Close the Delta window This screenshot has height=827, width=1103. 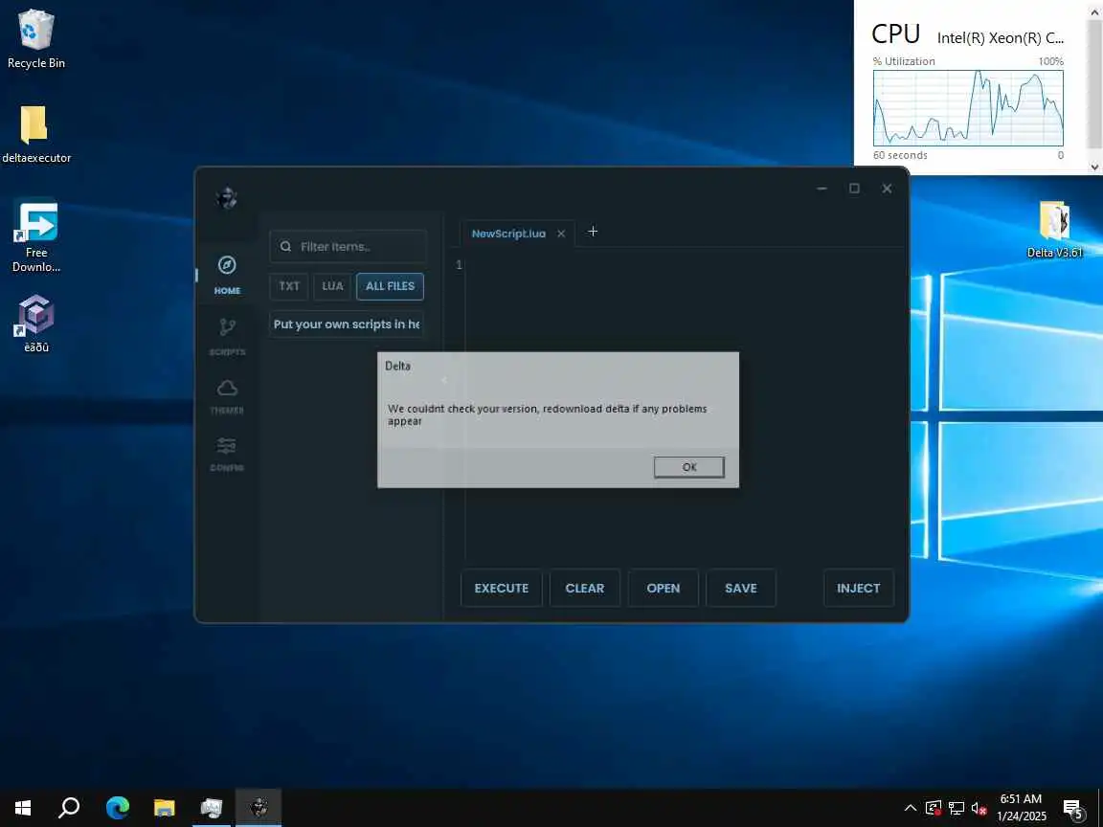887,189
